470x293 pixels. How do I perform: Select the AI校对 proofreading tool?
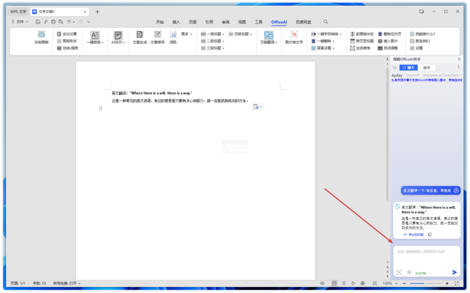117,37
